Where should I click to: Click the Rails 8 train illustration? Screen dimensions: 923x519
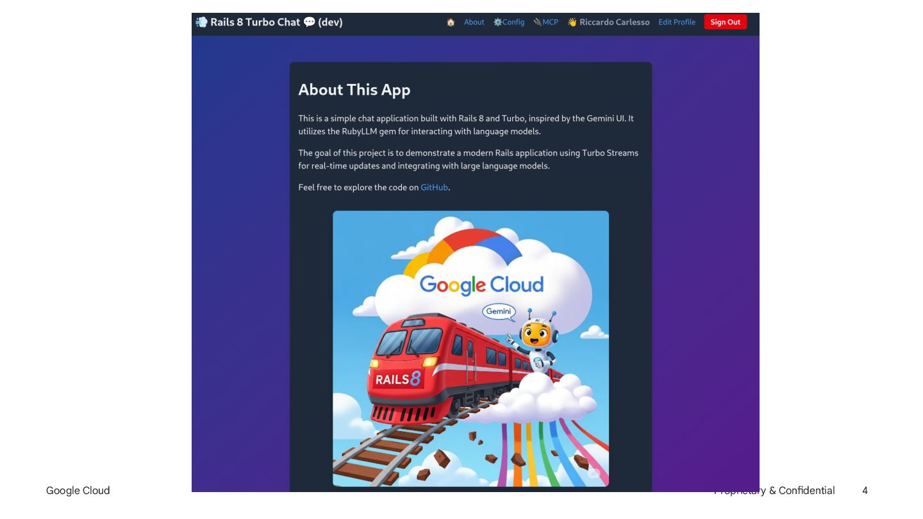click(x=470, y=349)
